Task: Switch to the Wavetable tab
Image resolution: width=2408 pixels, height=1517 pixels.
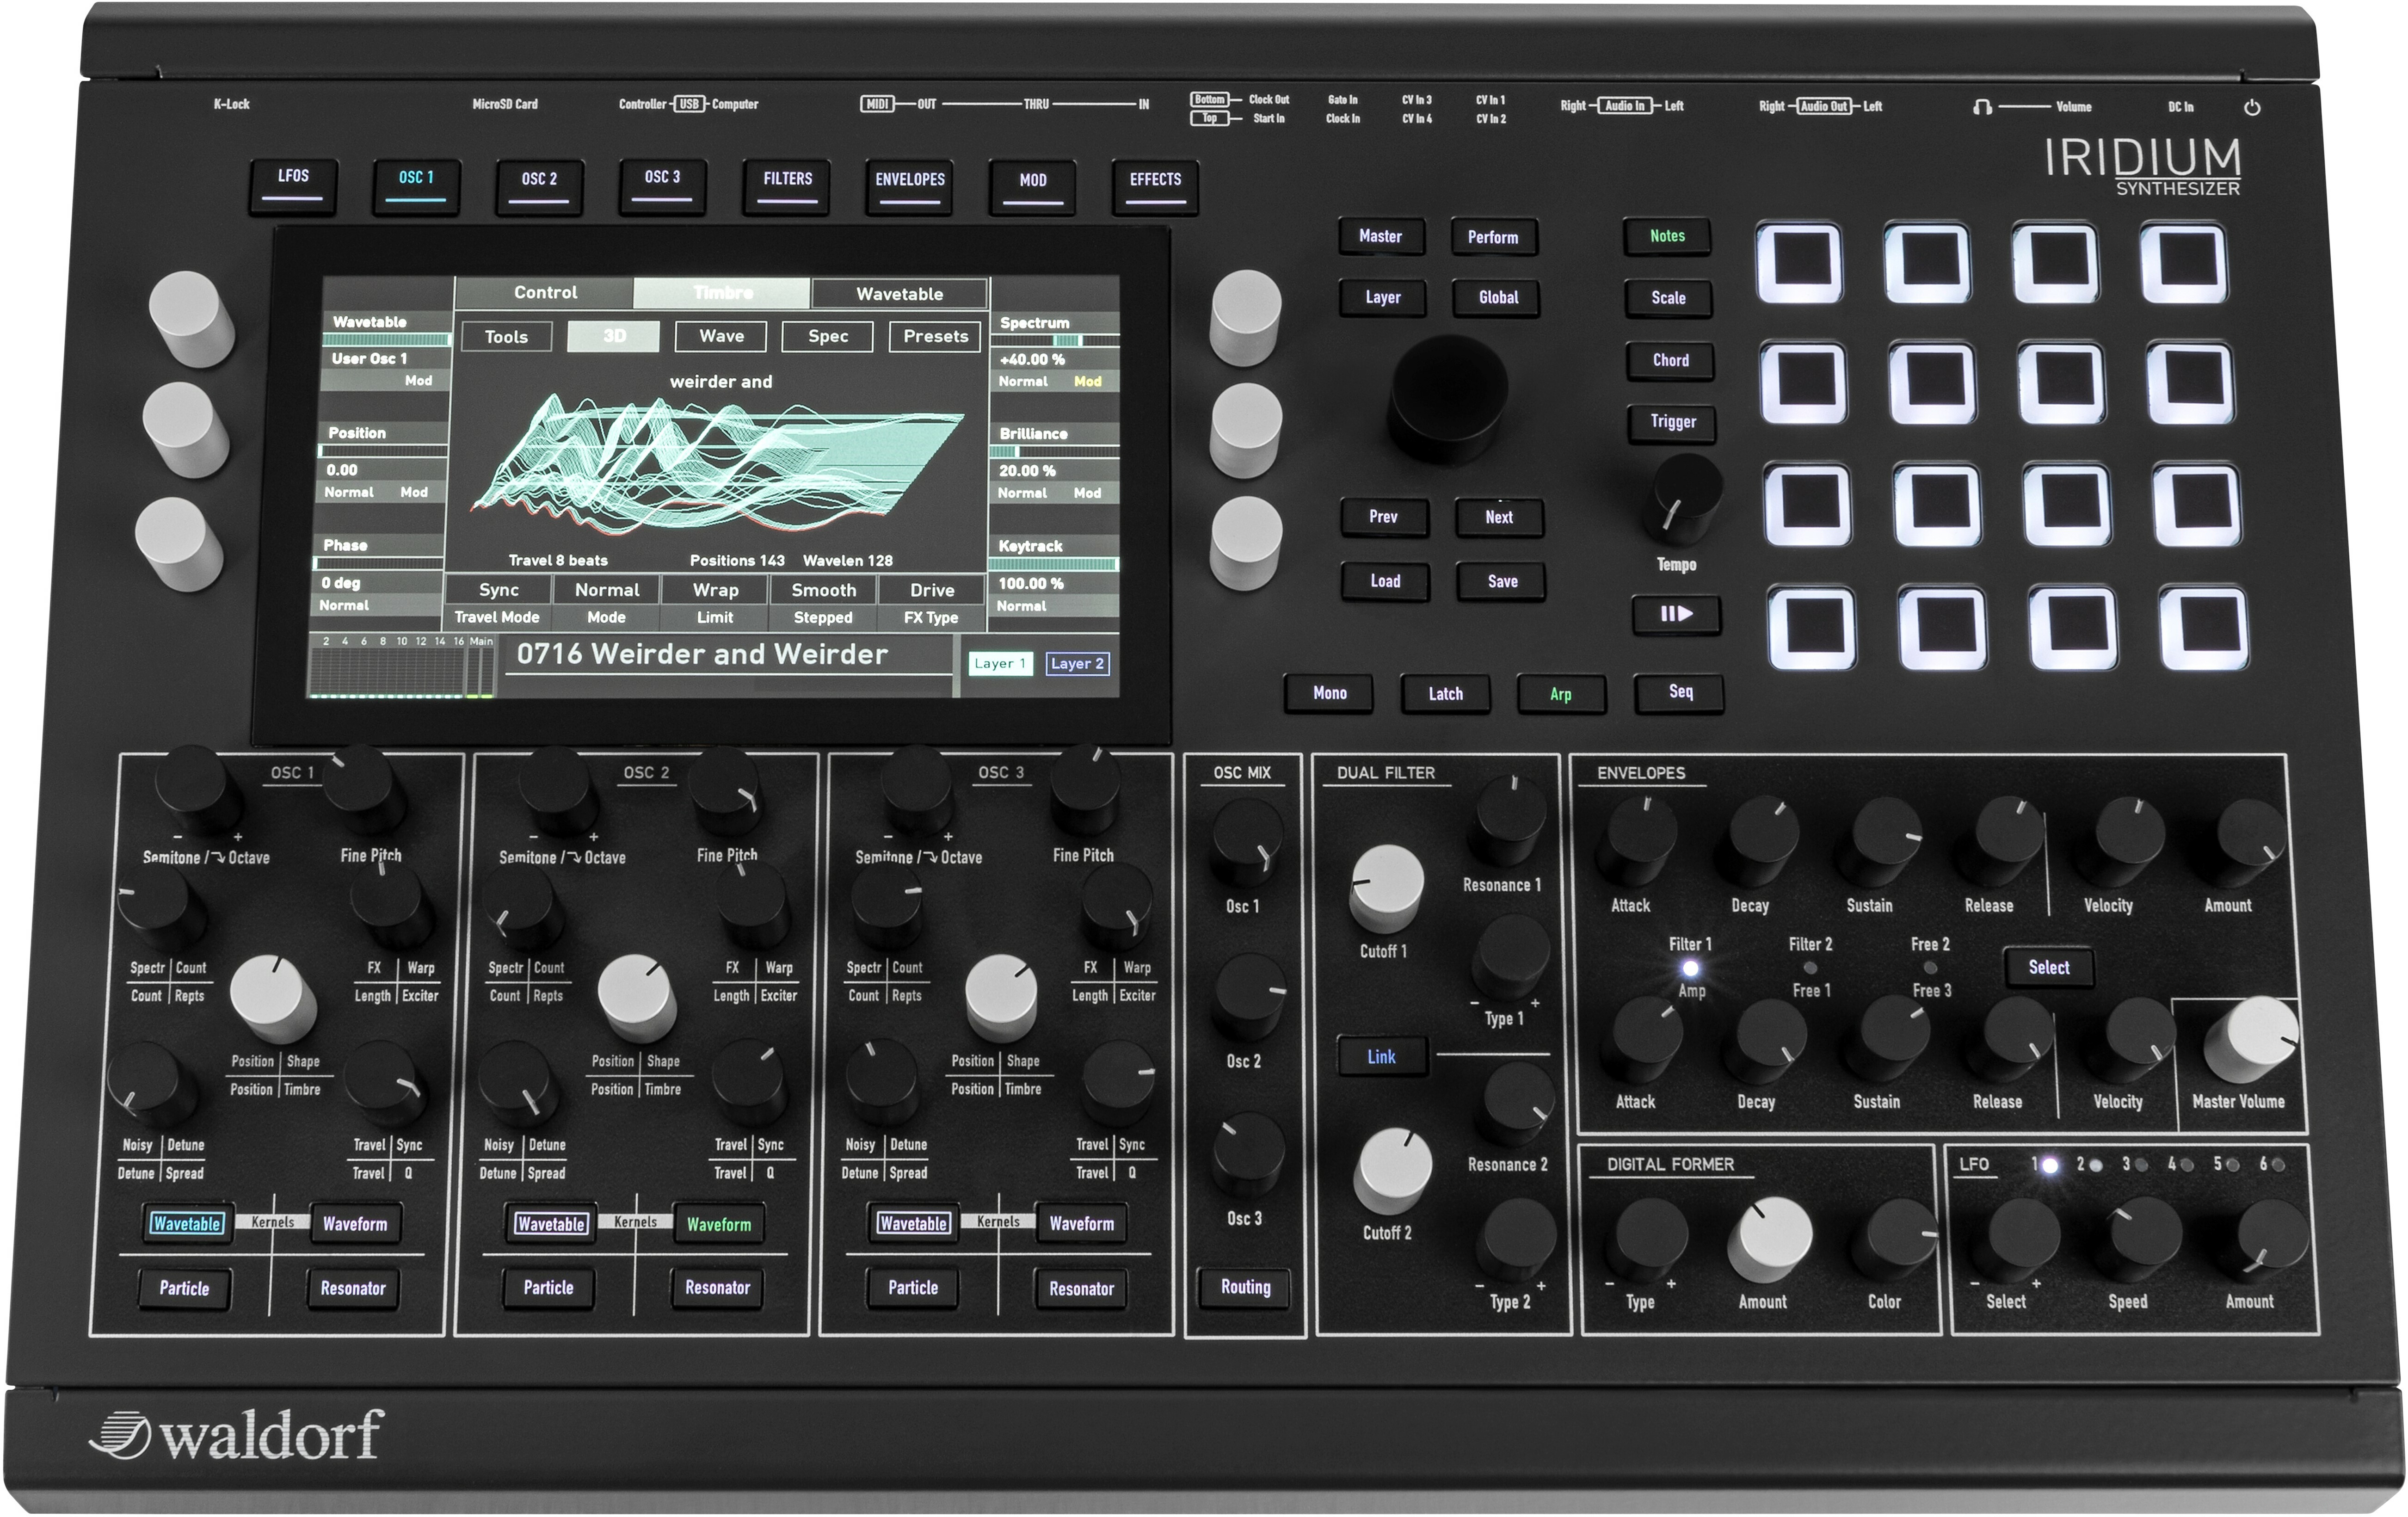Action: pyautogui.click(x=899, y=293)
